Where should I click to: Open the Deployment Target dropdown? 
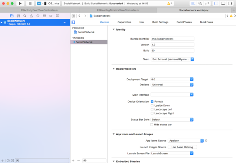point(192,79)
